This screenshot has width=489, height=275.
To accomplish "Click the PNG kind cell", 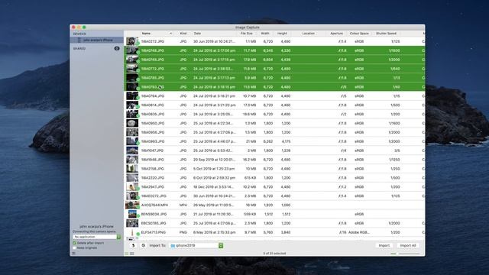I will click(183, 232).
